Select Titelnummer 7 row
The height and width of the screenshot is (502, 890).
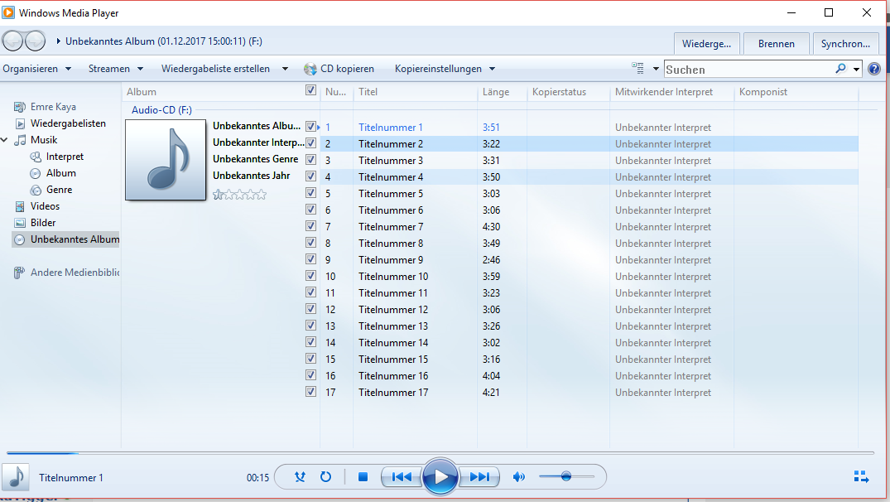[x=589, y=227]
